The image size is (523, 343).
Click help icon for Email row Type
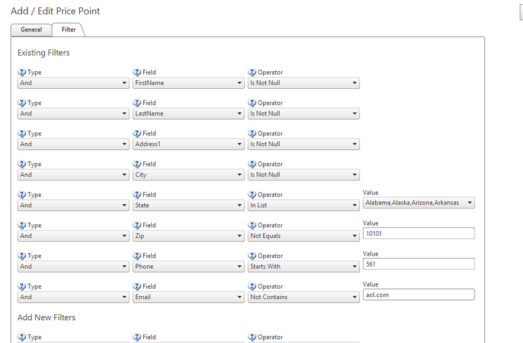22,287
